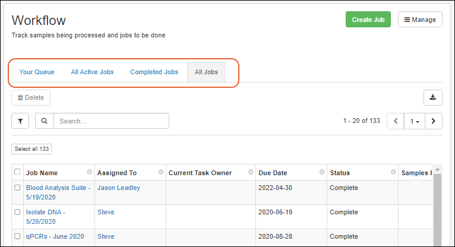
Task: Toggle the select-all header checkbox
Action: (x=17, y=172)
